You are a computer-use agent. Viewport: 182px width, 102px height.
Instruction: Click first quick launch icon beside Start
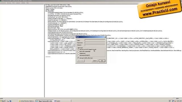pyautogui.click(x=8, y=101)
